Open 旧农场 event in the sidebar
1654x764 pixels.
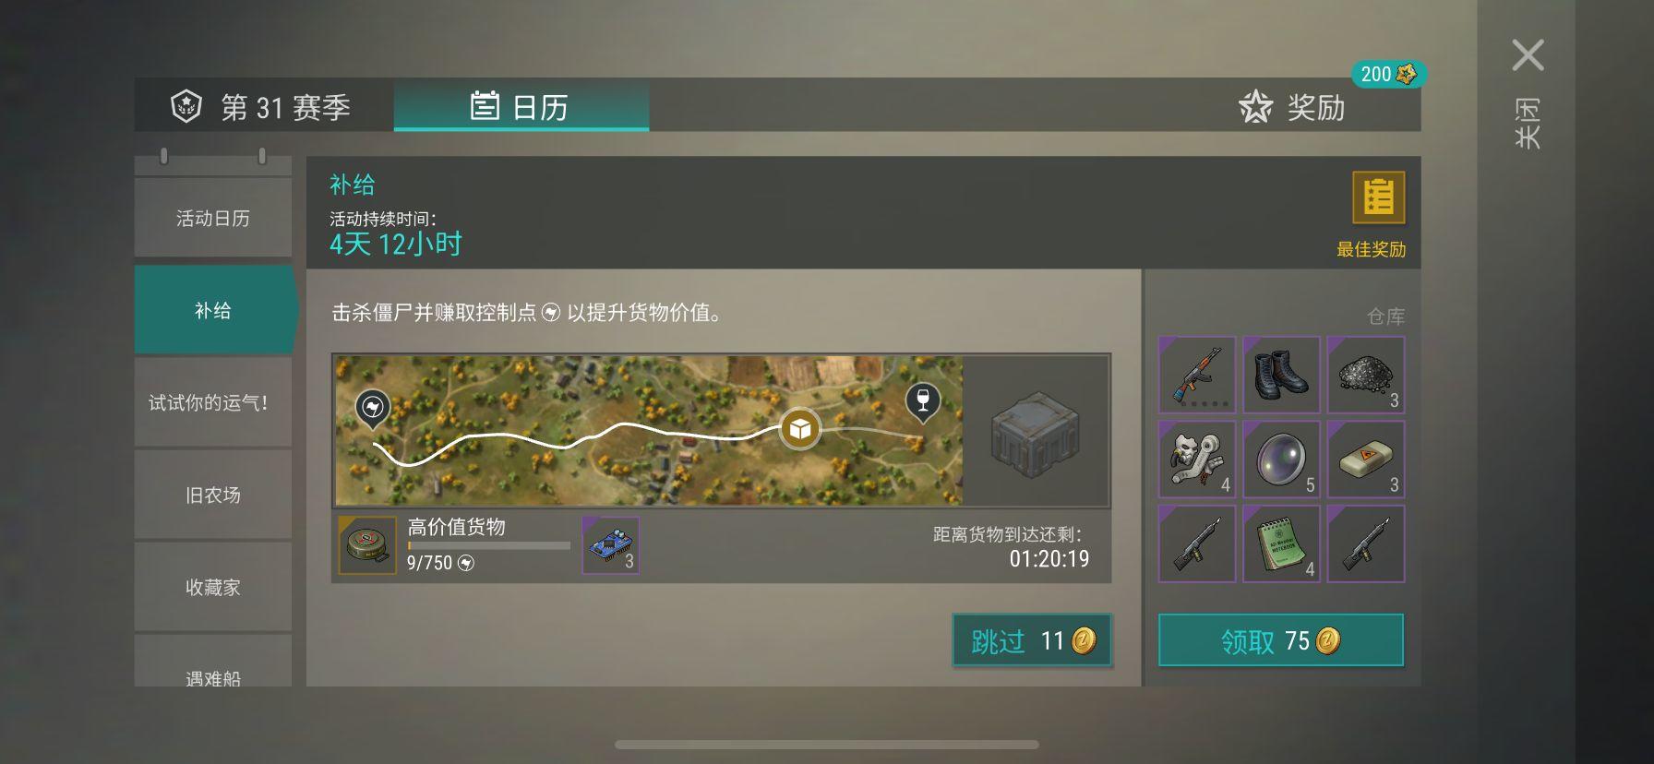pyautogui.click(x=213, y=495)
